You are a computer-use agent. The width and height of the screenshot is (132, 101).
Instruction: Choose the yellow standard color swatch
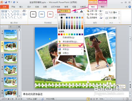[x=67, y=34]
